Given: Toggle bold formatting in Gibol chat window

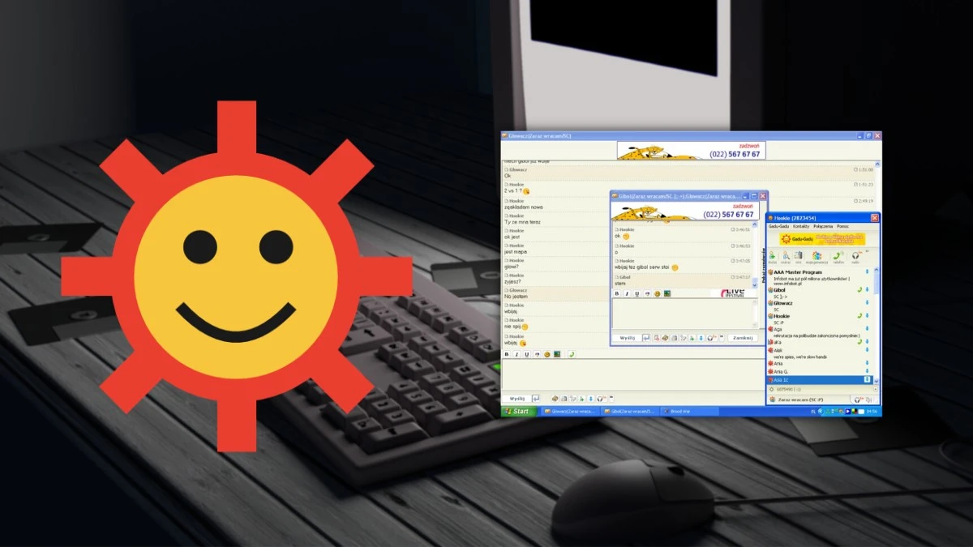Looking at the screenshot, I should point(617,293).
